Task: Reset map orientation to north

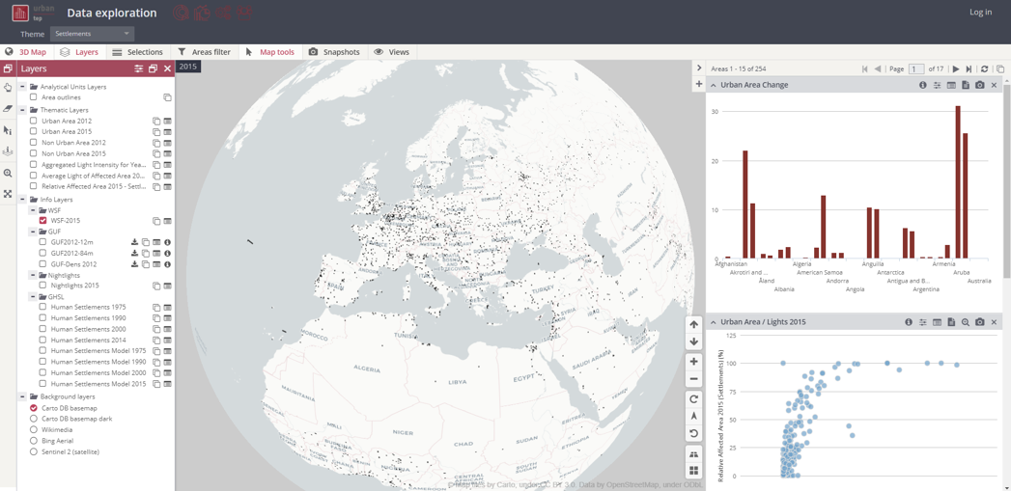Action: coord(693,417)
